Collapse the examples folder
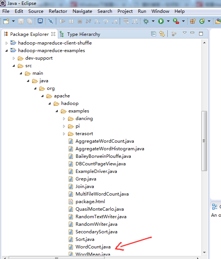This screenshot has width=221, height=259. pyautogui.click(x=57, y=111)
